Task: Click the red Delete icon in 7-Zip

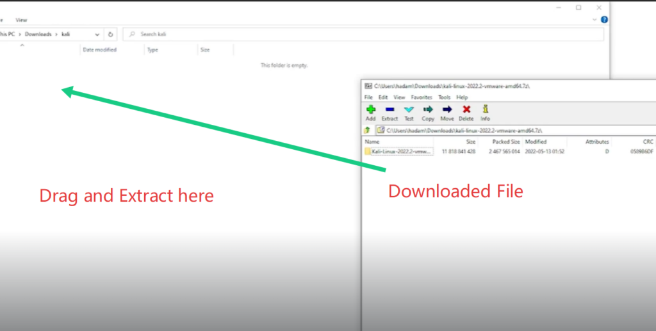Action: tap(466, 109)
